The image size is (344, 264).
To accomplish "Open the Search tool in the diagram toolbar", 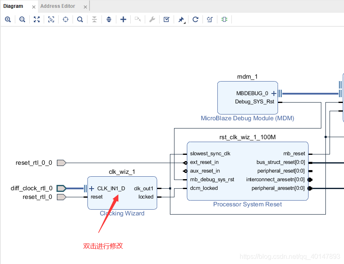I will pos(80,19).
